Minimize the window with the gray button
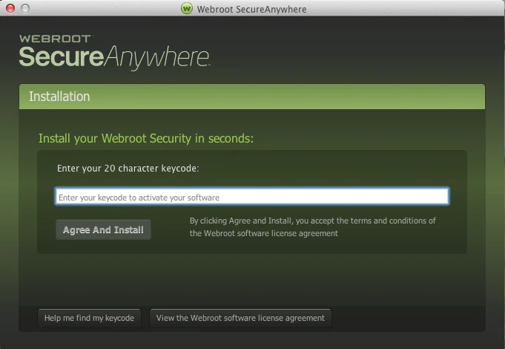Viewport: 505px width, 349px height. [25, 8]
